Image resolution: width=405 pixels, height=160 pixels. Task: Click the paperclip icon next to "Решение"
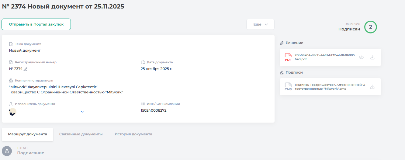click(282, 43)
